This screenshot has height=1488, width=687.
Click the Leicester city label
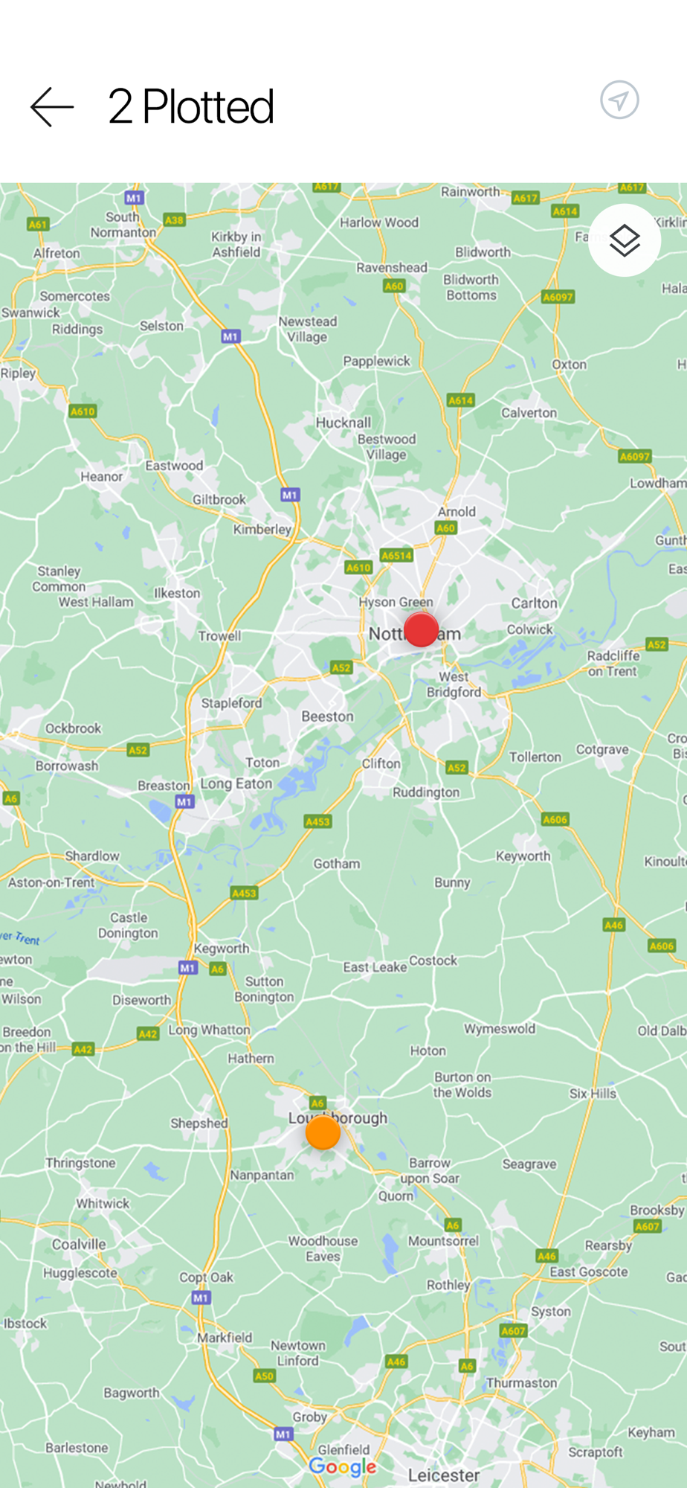444,1475
